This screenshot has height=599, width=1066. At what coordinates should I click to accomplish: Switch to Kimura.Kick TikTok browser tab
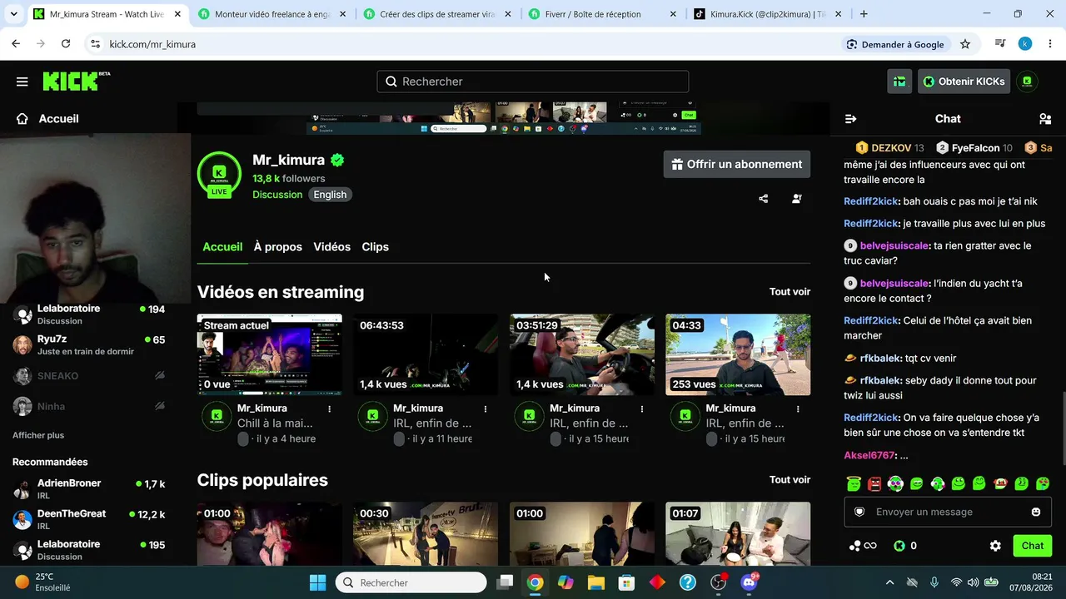click(x=766, y=14)
